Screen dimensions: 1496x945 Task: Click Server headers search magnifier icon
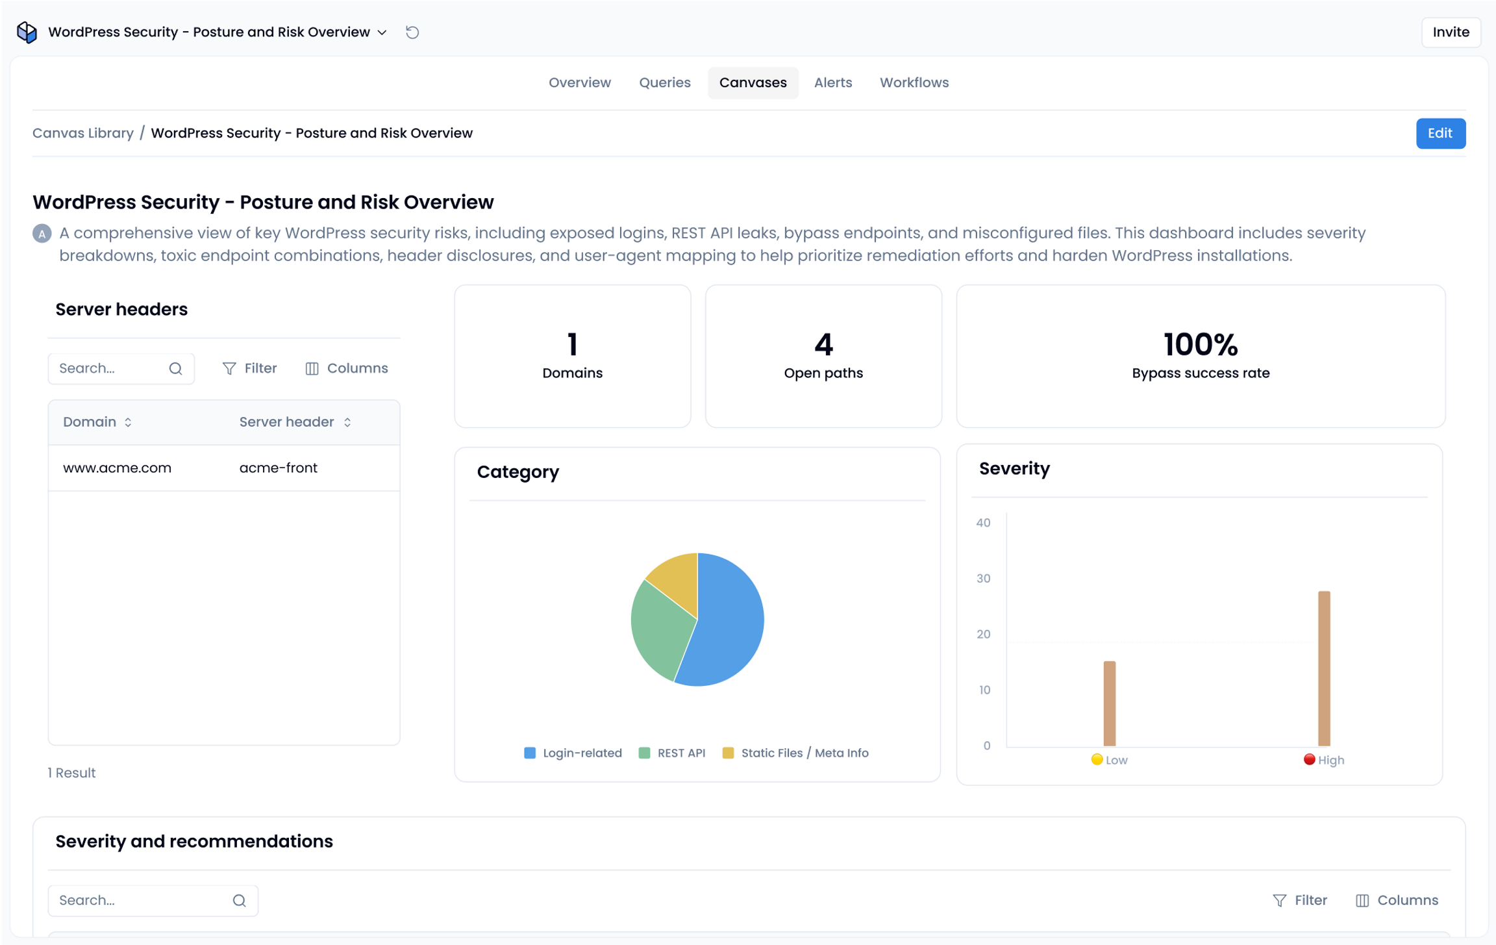(x=175, y=369)
